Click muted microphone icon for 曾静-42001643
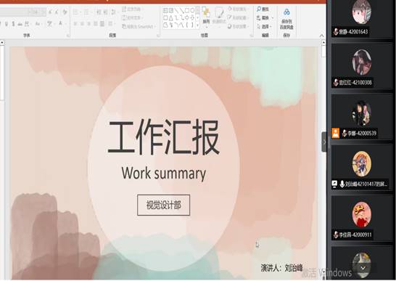Image resolution: width=396 pixels, height=281 pixels. point(336,32)
